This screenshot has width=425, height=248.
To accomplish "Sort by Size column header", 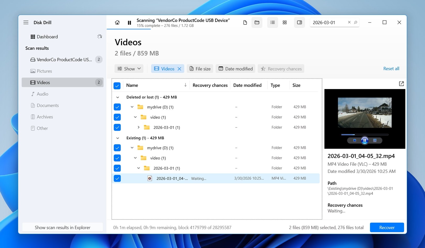I will pos(296,85).
